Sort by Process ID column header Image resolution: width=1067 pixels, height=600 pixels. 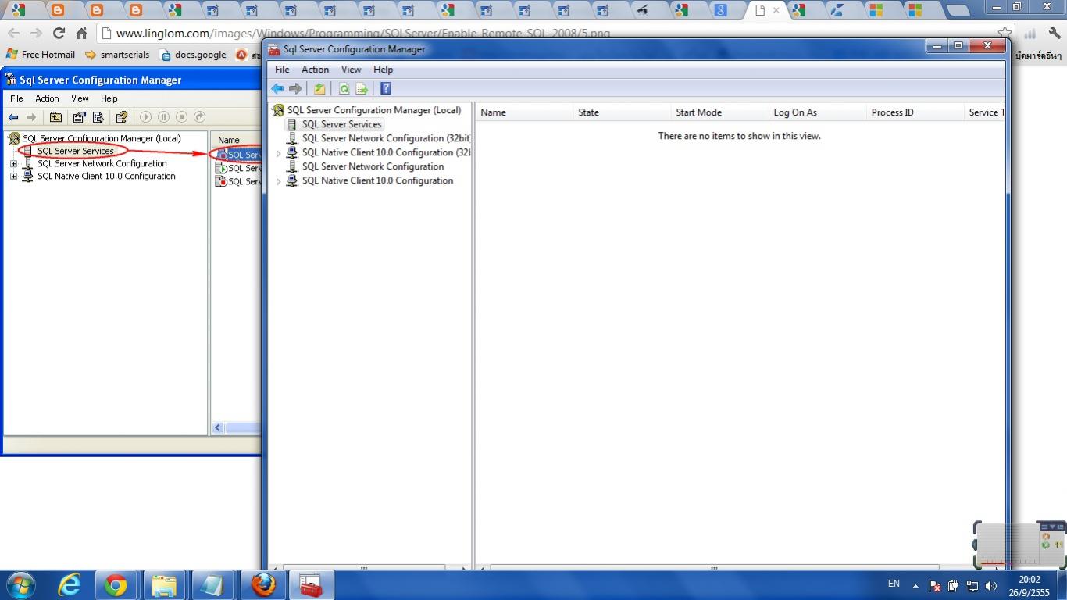[x=915, y=112]
